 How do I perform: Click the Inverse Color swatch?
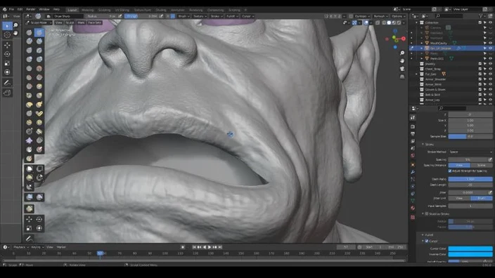(x=470, y=254)
